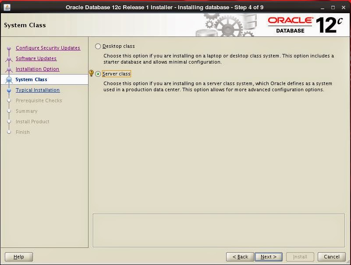
Task: Select the Server class radio button
Action: tap(98, 74)
